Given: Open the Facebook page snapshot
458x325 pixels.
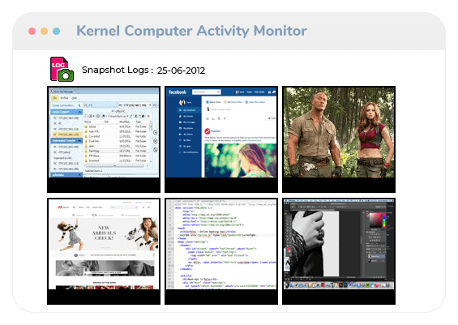Looking at the screenshot, I should [x=221, y=139].
